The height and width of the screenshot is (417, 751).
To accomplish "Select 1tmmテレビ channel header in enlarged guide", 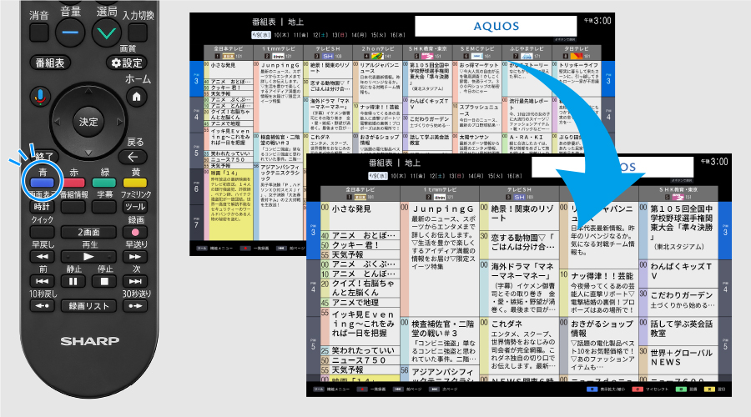I will click(440, 193).
